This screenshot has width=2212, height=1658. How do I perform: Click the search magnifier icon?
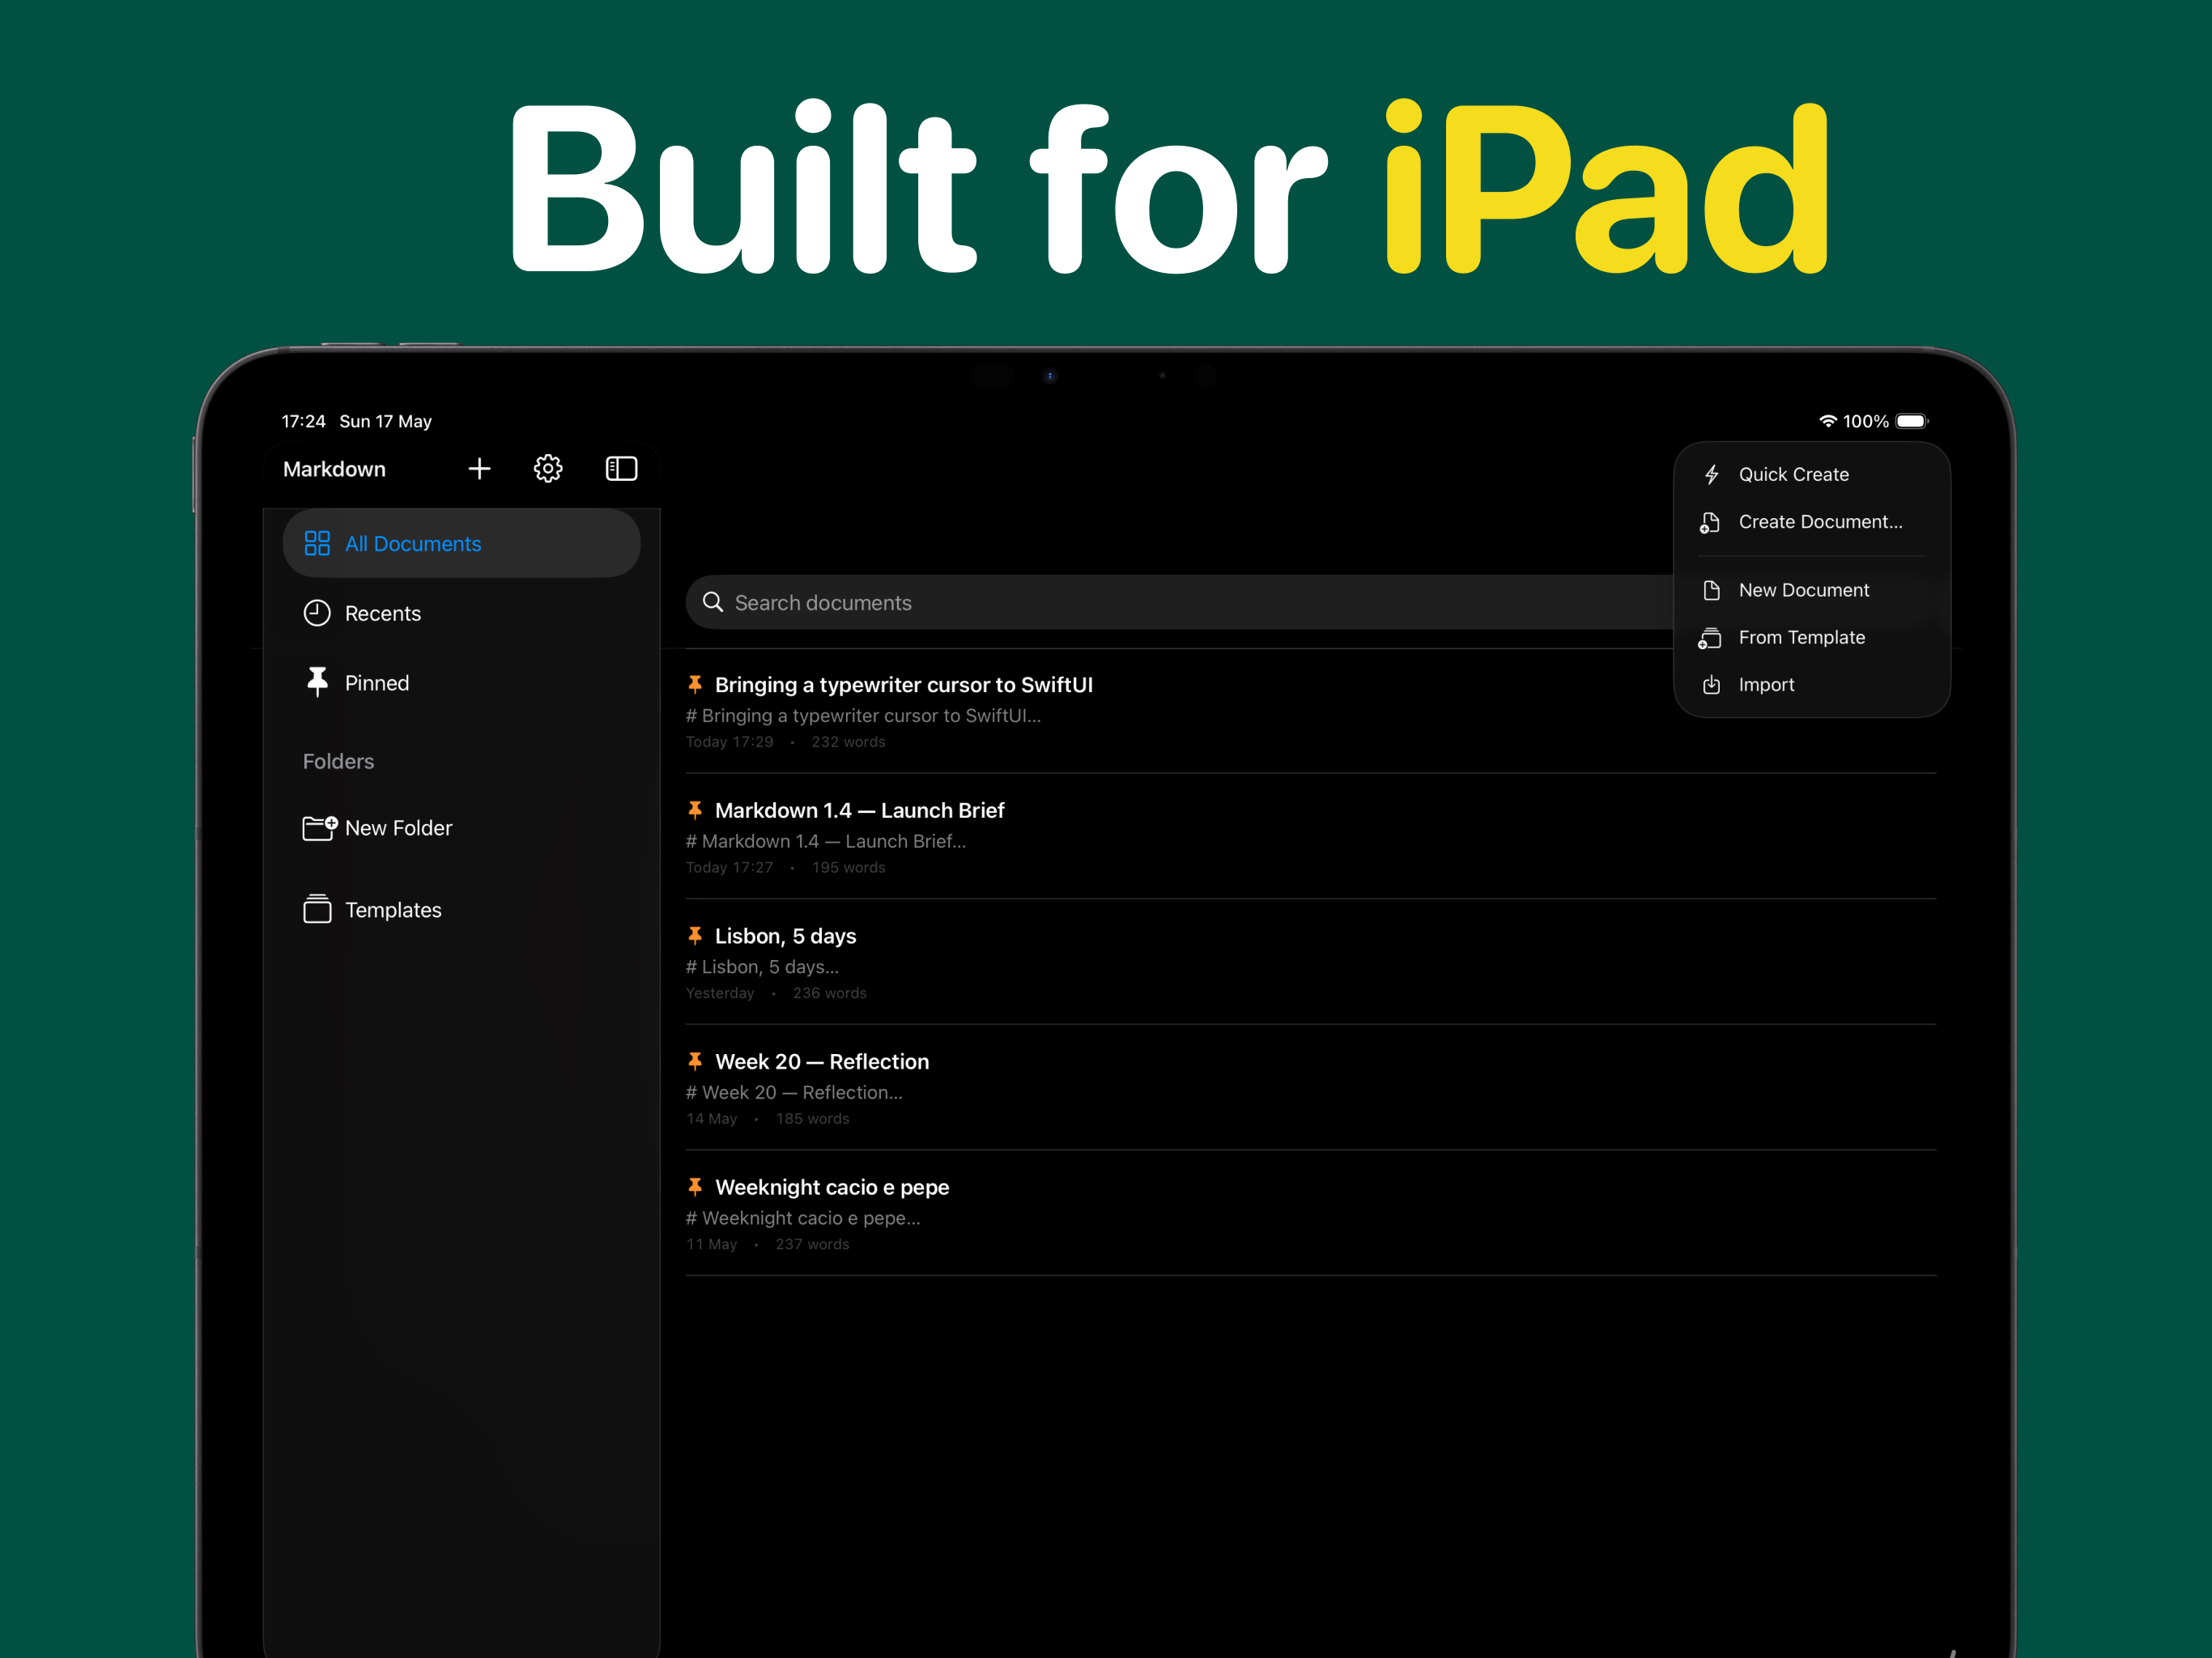click(713, 602)
